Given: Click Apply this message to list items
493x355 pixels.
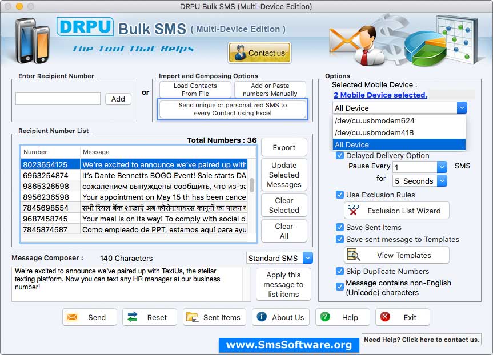Looking at the screenshot, I should [x=283, y=284].
